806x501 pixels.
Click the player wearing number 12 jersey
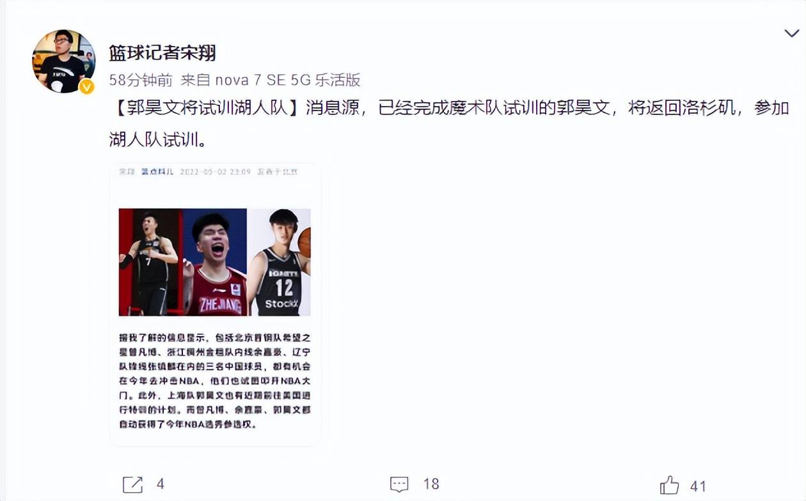[x=280, y=262]
